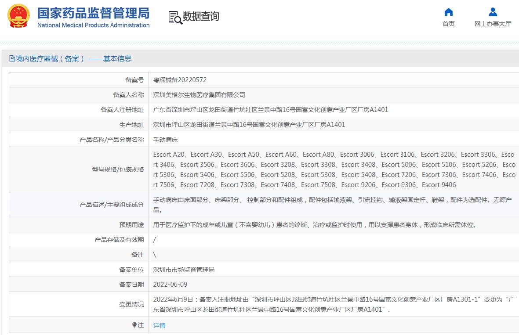Click the 备案号 label cell
The height and width of the screenshot is (335, 519).
(79, 80)
